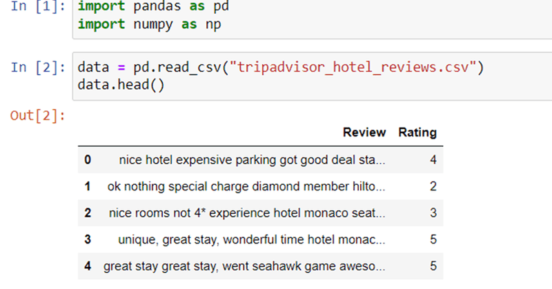Click the Rating column header
Screen dimensions: 552x289
pyautogui.click(x=417, y=132)
